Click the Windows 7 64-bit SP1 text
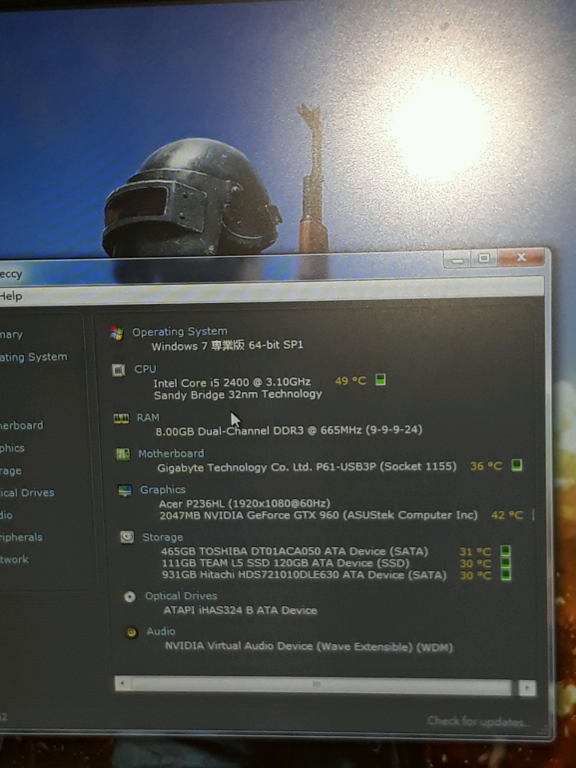This screenshot has width=576, height=768. pyautogui.click(x=227, y=346)
